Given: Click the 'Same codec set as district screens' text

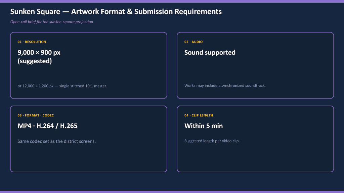Looking at the screenshot, I should [56, 141].
